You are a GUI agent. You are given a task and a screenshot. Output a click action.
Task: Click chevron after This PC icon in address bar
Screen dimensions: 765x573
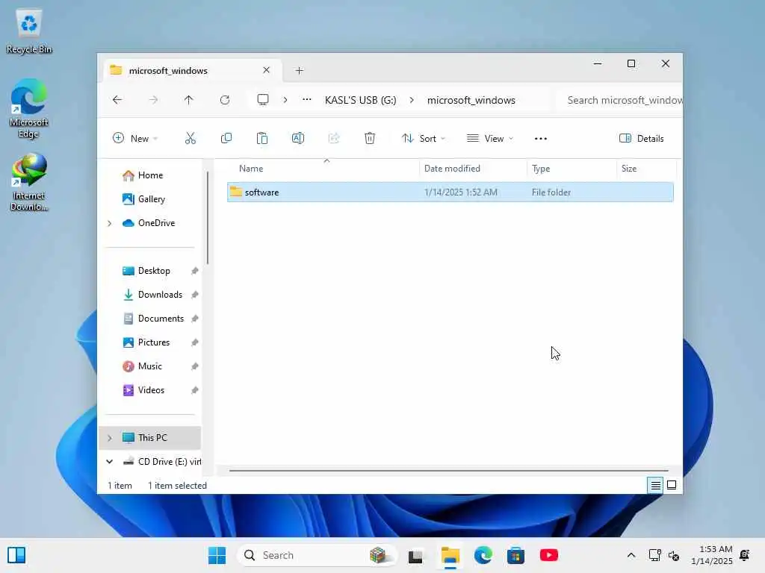pos(285,100)
